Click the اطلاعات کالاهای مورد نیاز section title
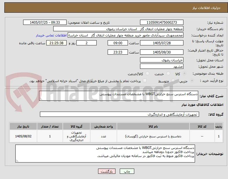The image size is (228, 179). [202, 105]
